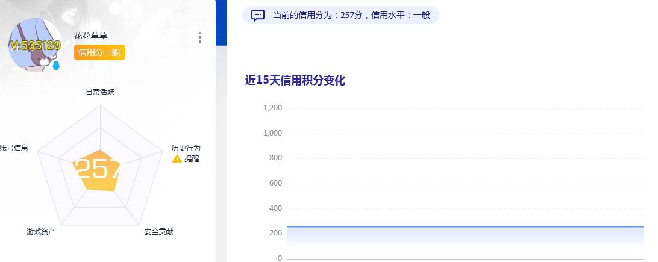Click the 游戏资产 radar axis label

[x=41, y=231]
